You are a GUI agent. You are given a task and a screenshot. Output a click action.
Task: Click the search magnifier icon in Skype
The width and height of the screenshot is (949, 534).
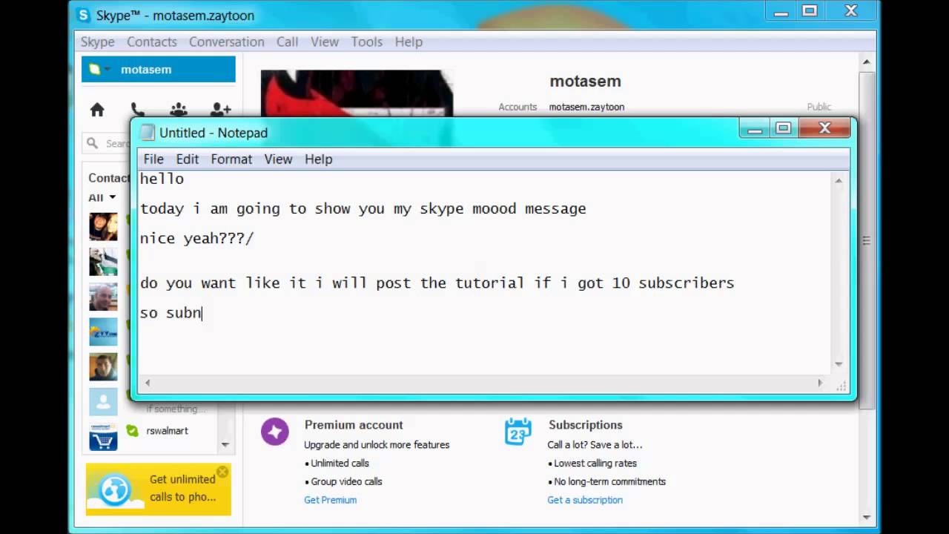[x=93, y=143]
